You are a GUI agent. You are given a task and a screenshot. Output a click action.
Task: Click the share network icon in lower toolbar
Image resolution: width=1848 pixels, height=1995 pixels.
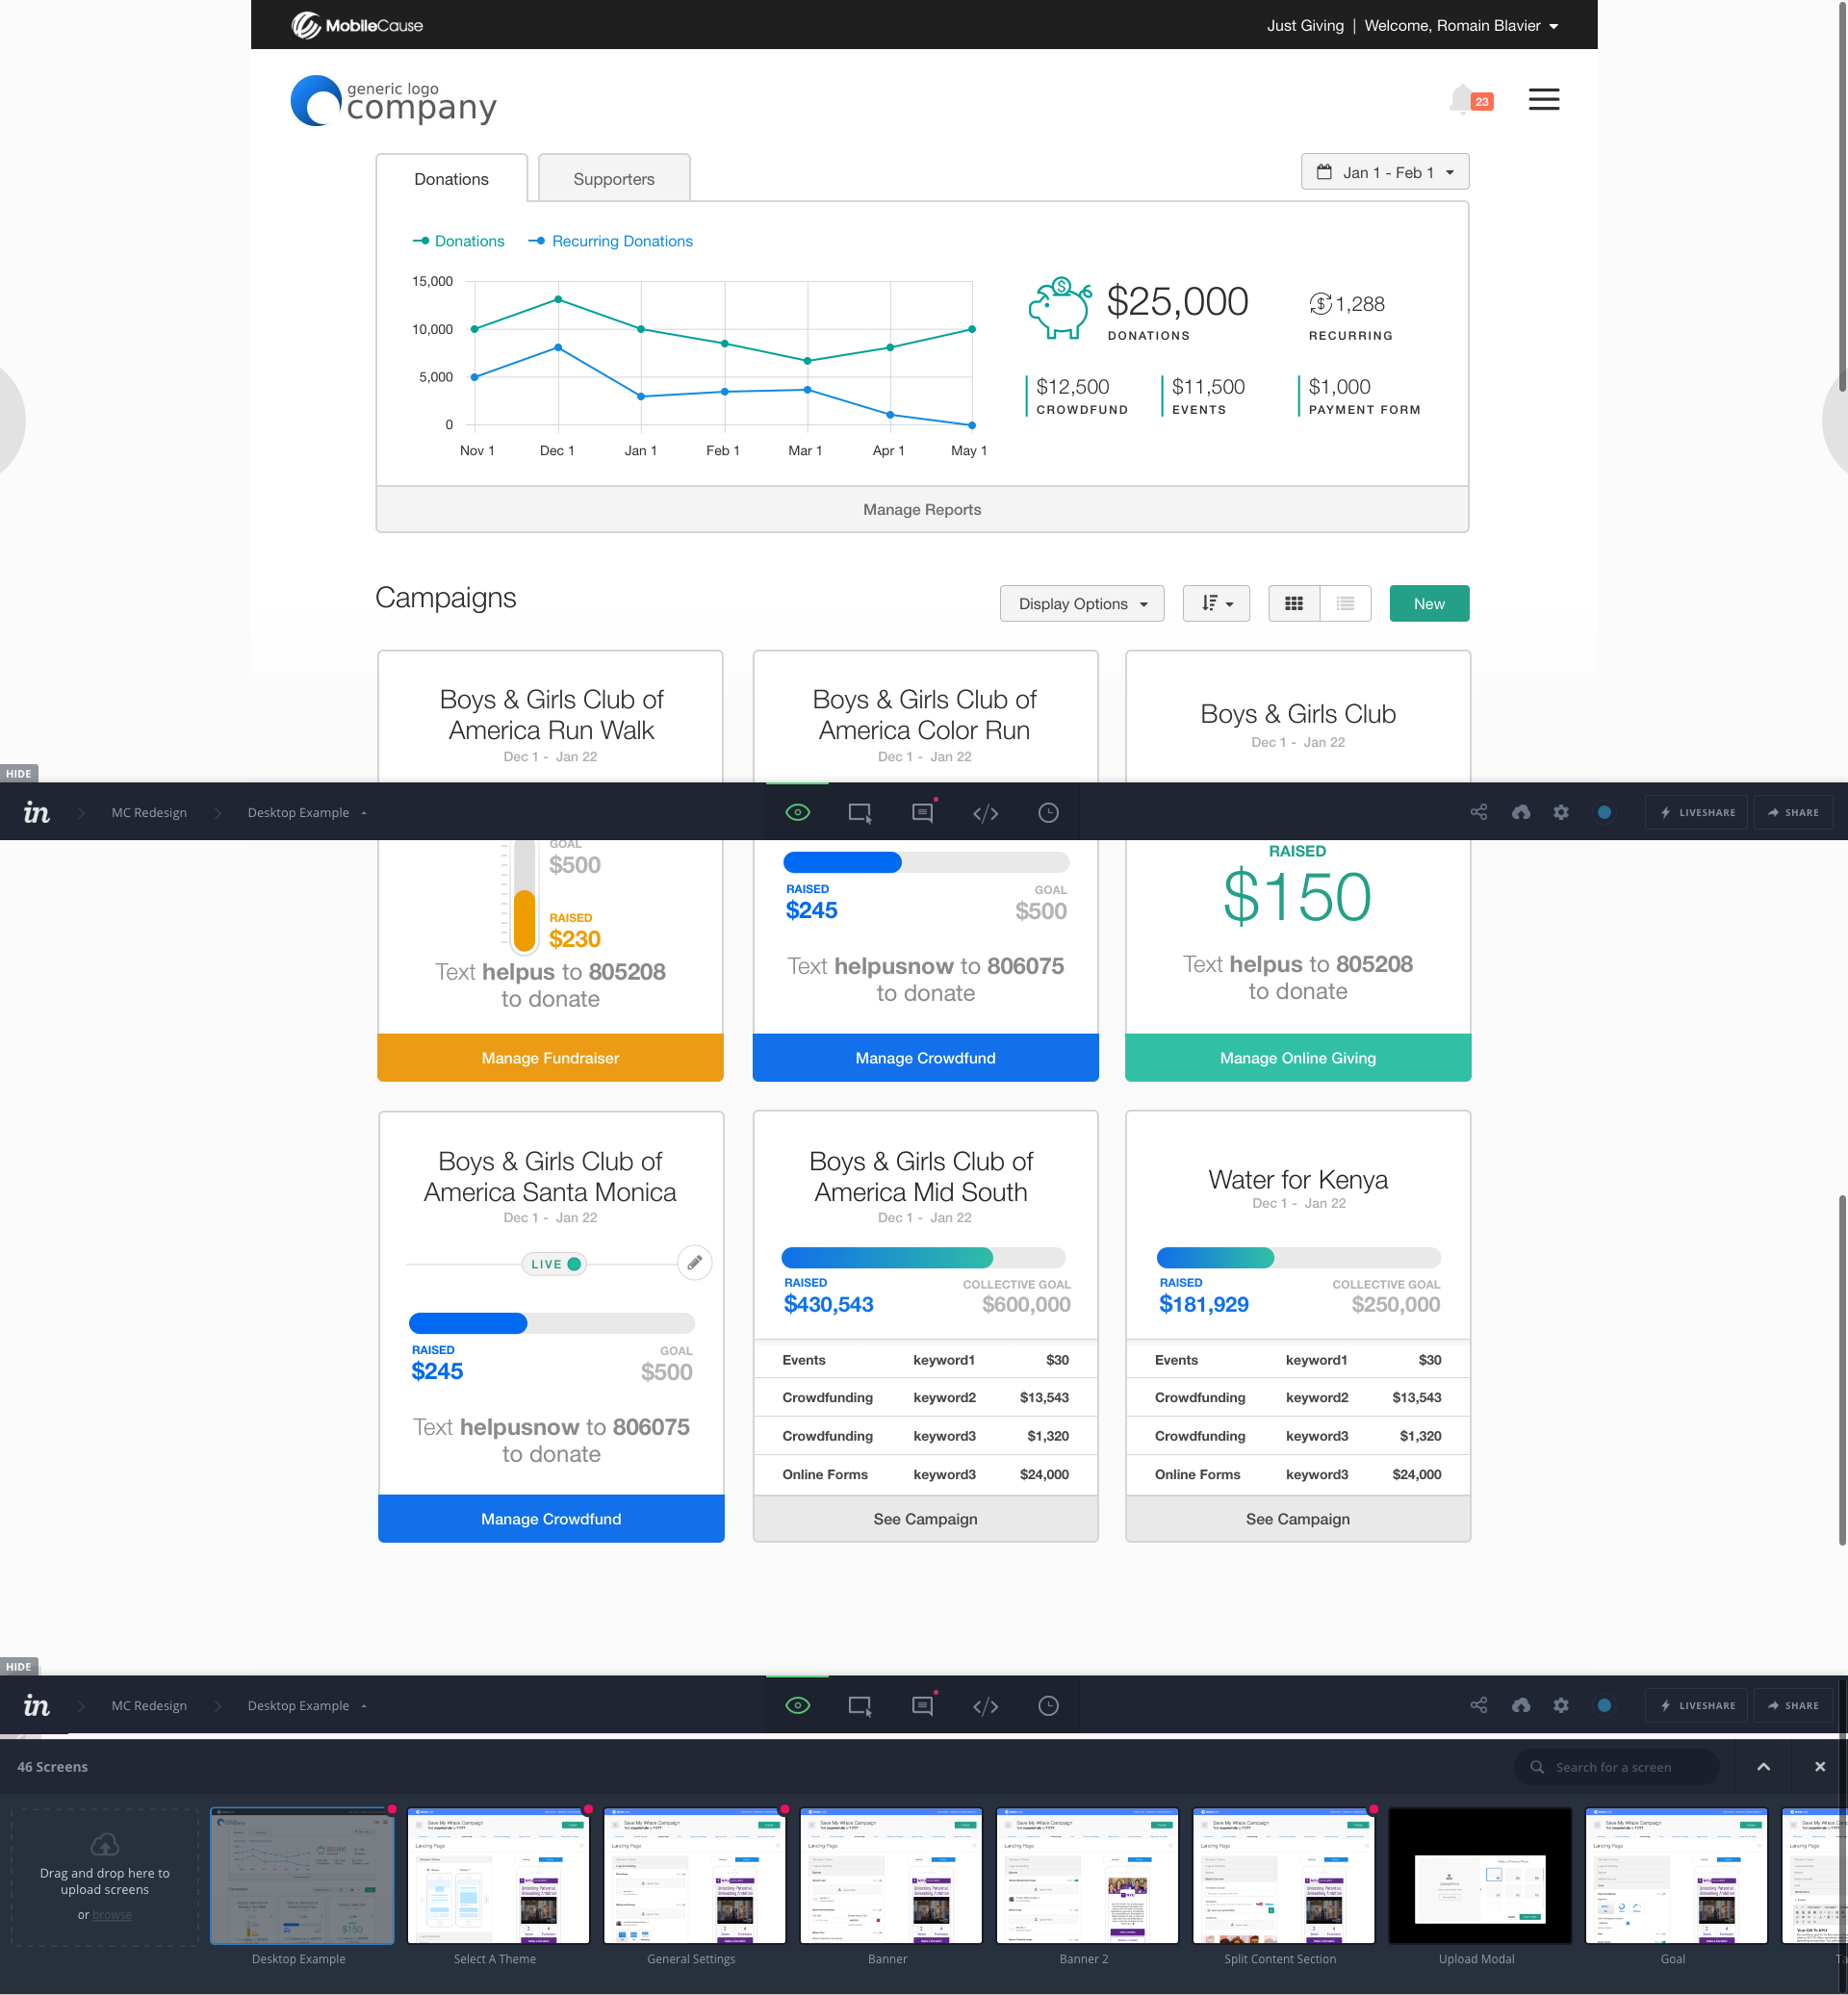(1478, 1705)
